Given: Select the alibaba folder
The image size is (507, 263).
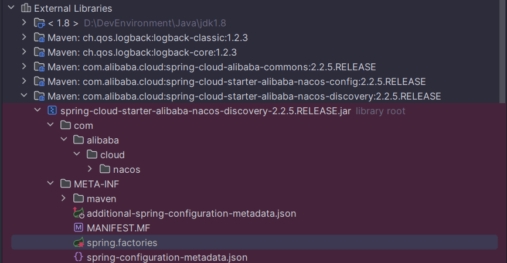Looking at the screenshot, I should [x=103, y=140].
